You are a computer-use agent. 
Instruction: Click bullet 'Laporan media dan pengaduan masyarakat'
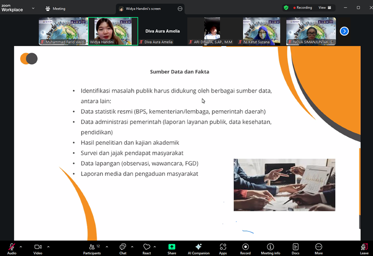point(139,174)
